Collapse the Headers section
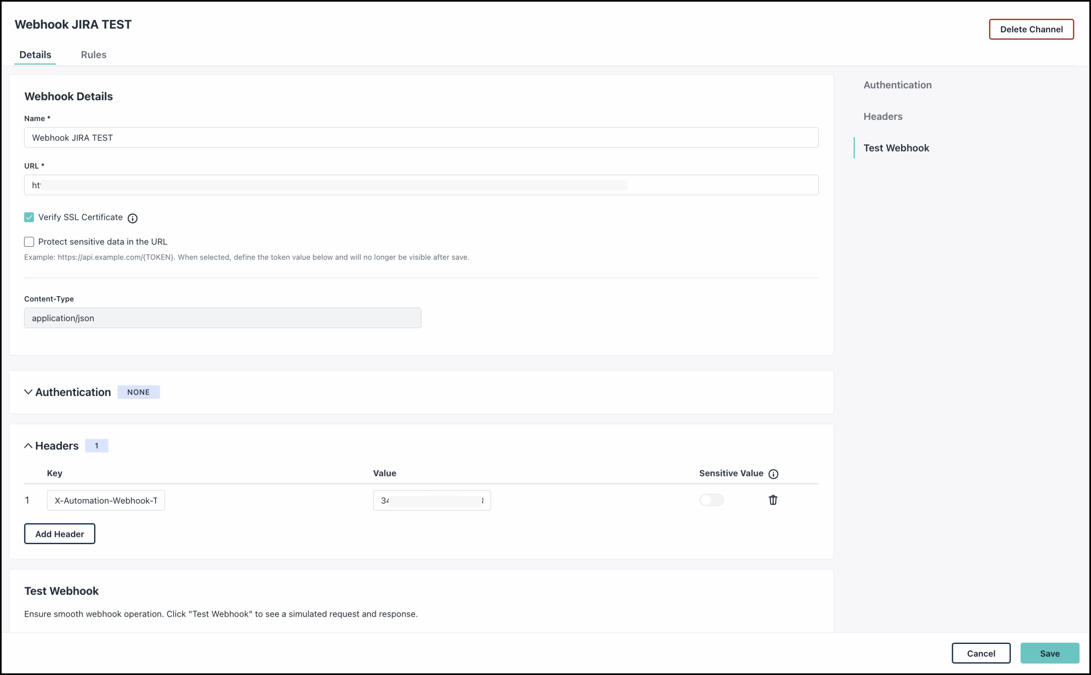The width and height of the screenshot is (1091, 675). click(28, 446)
